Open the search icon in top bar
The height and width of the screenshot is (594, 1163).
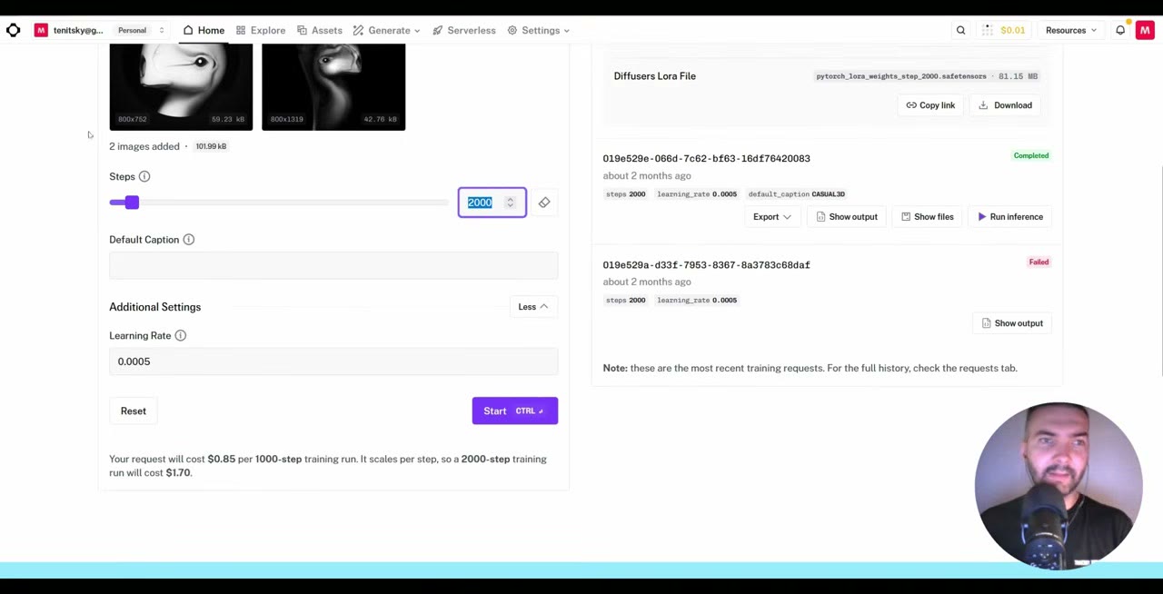point(960,30)
